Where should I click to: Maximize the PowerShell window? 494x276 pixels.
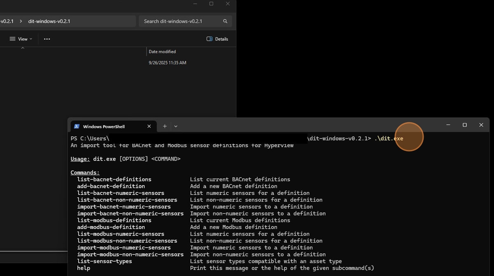[464, 125]
